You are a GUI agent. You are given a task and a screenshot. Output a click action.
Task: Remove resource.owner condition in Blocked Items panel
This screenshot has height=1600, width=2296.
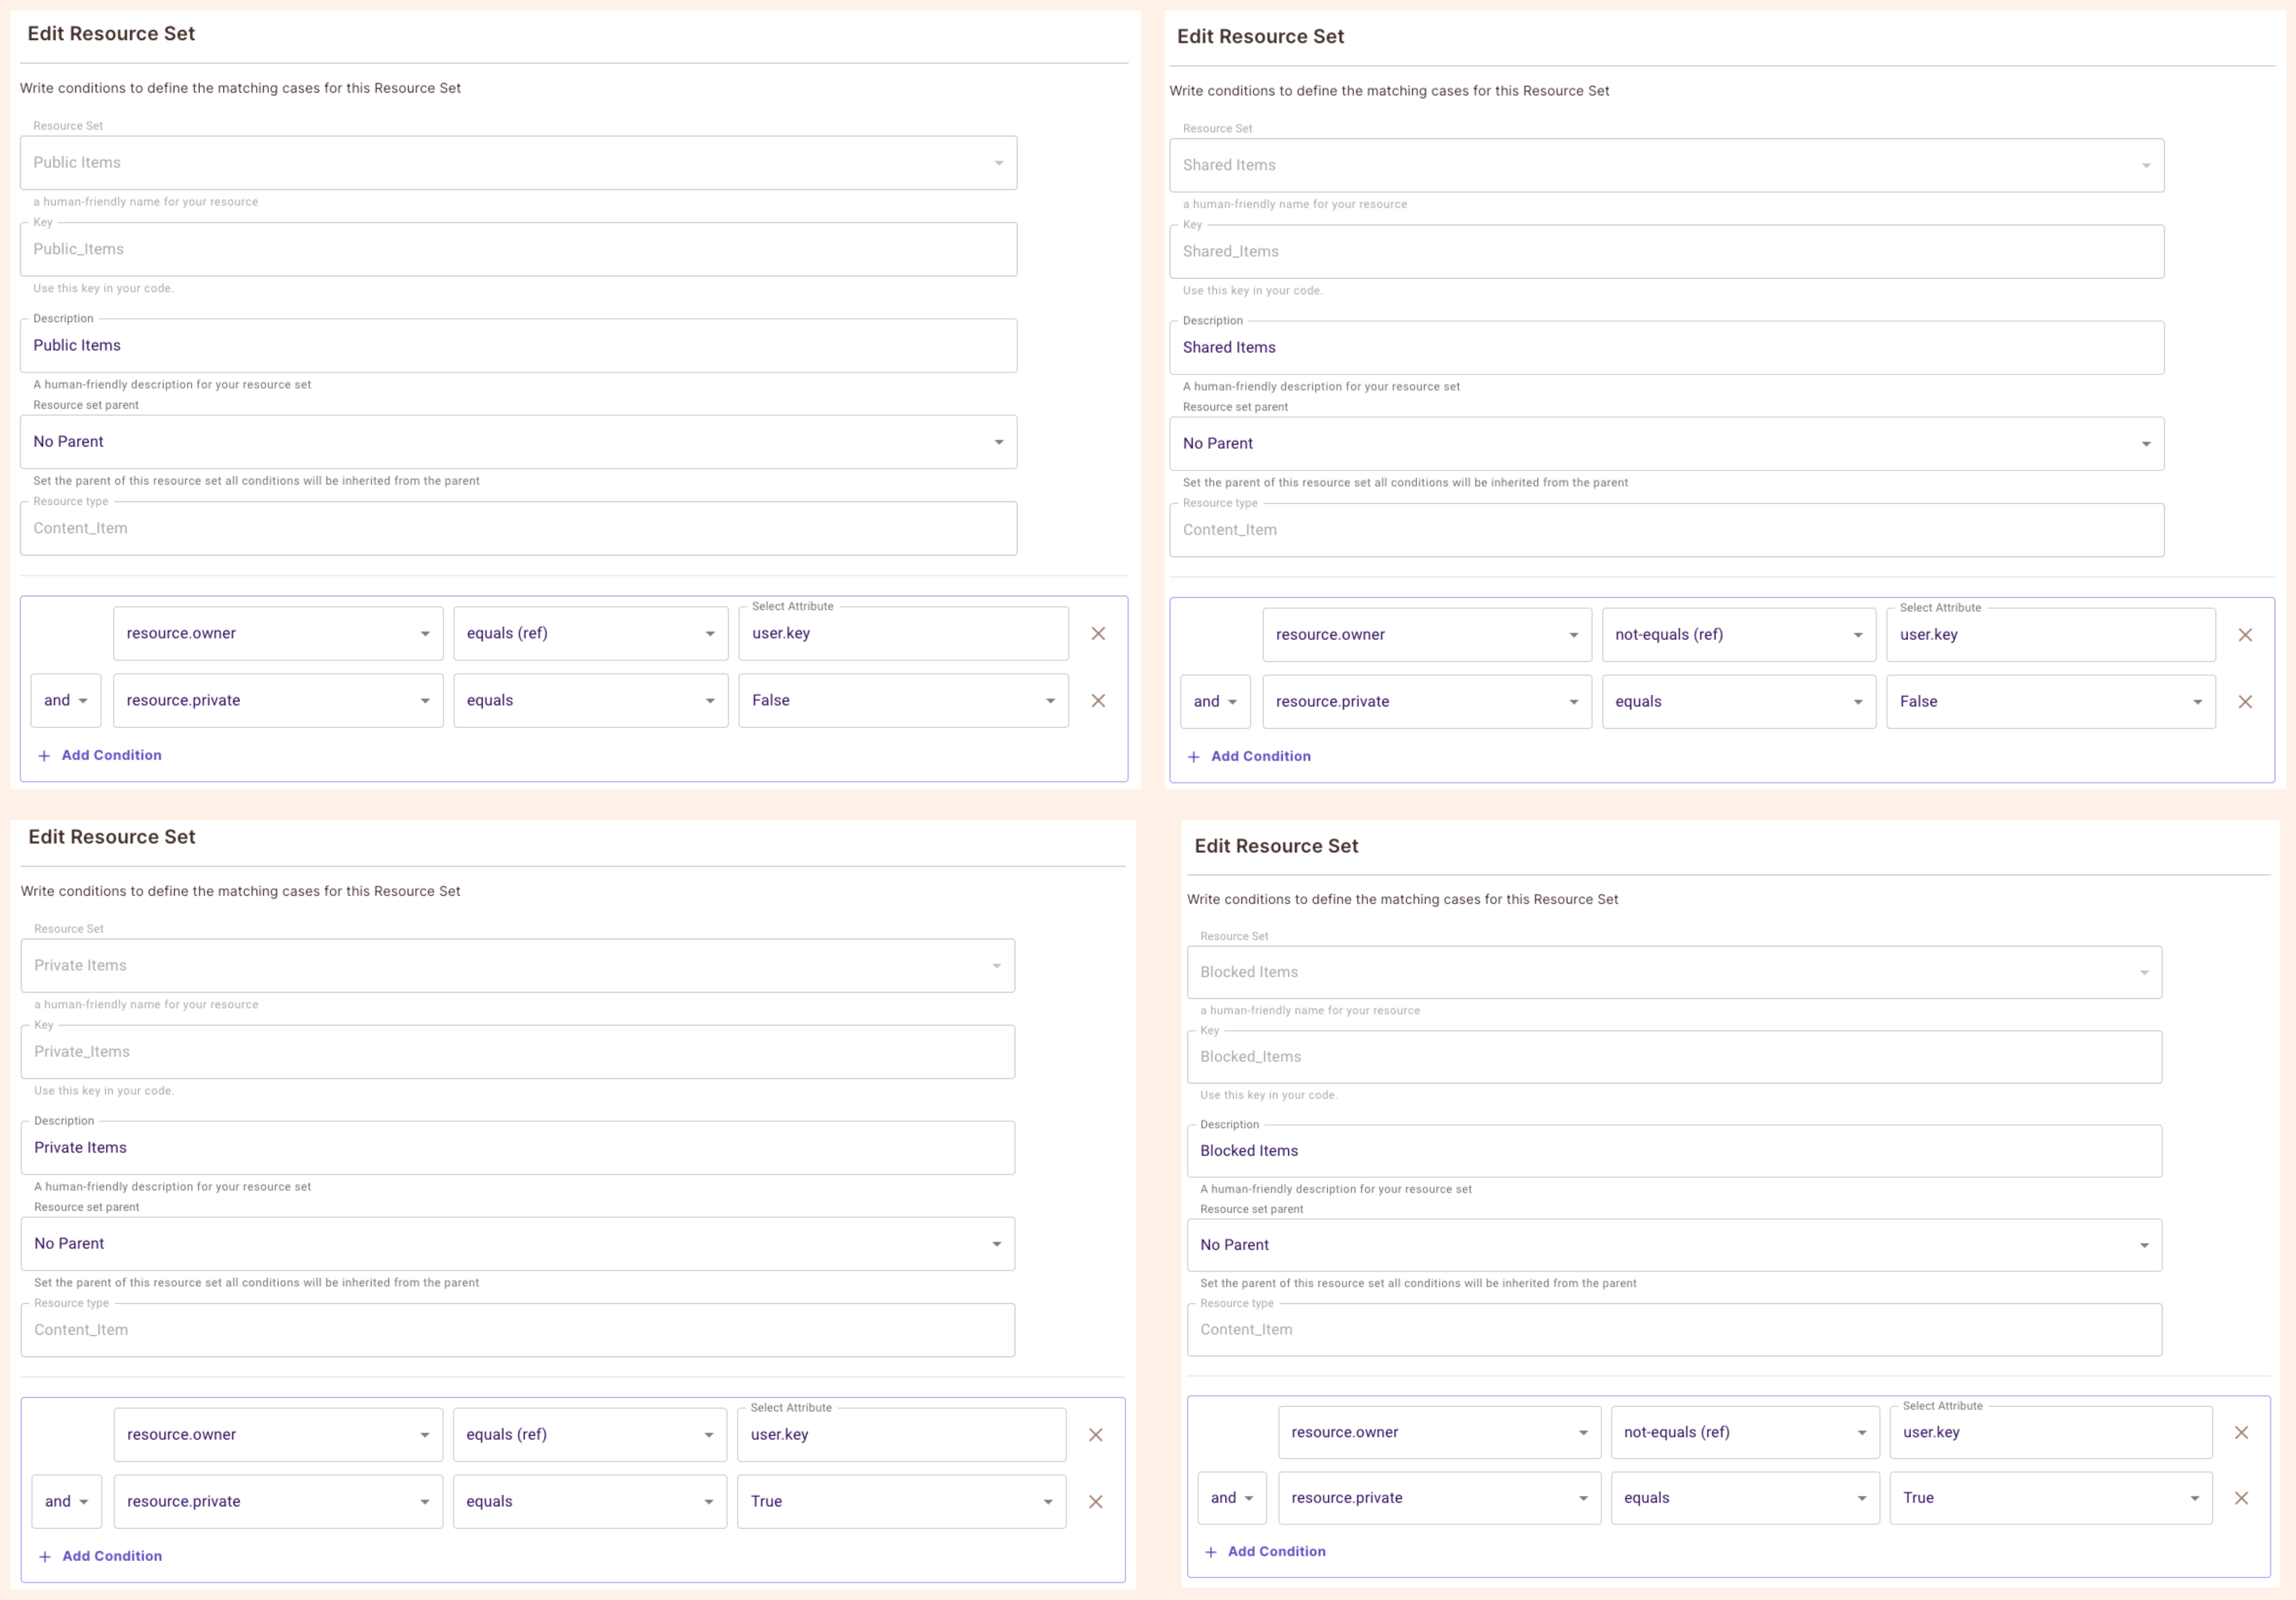click(2242, 1433)
